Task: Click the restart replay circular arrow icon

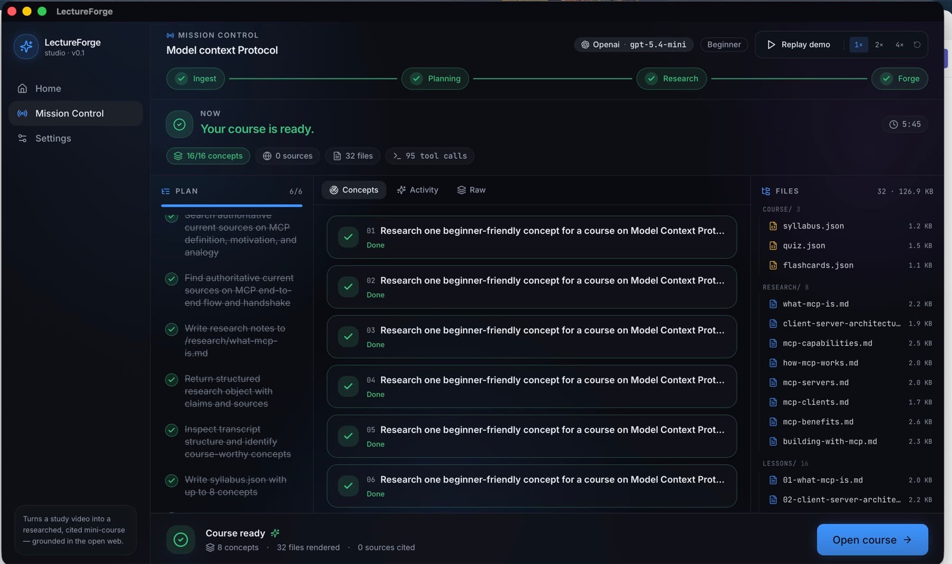Action: (x=917, y=44)
